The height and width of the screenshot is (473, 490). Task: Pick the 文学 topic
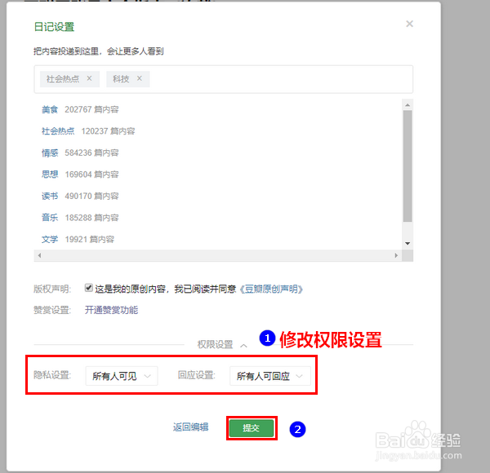point(50,239)
